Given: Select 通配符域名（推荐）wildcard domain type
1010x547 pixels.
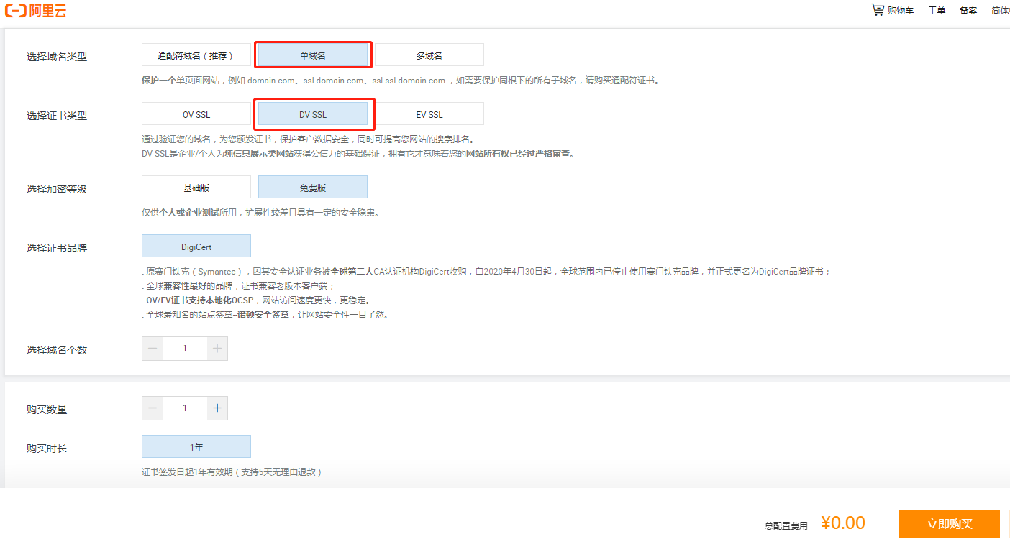Looking at the screenshot, I should [x=196, y=55].
